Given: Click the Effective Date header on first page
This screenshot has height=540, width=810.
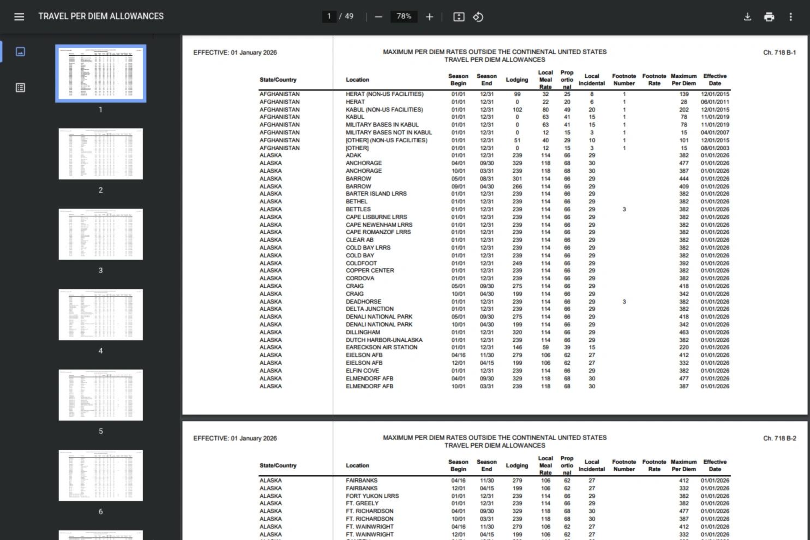Looking at the screenshot, I should (x=715, y=80).
